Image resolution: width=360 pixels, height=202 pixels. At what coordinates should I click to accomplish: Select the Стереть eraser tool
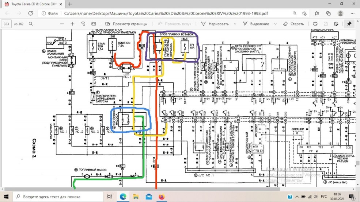pos(293,24)
